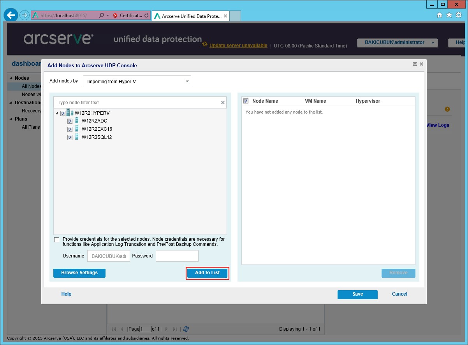Uncheck the W12R2SQL12 node checkbox
This screenshot has height=345, width=468.
pos(70,138)
